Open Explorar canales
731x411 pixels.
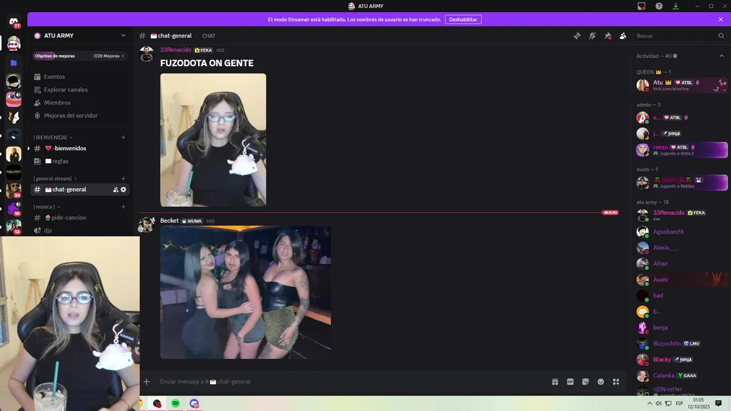(80, 90)
